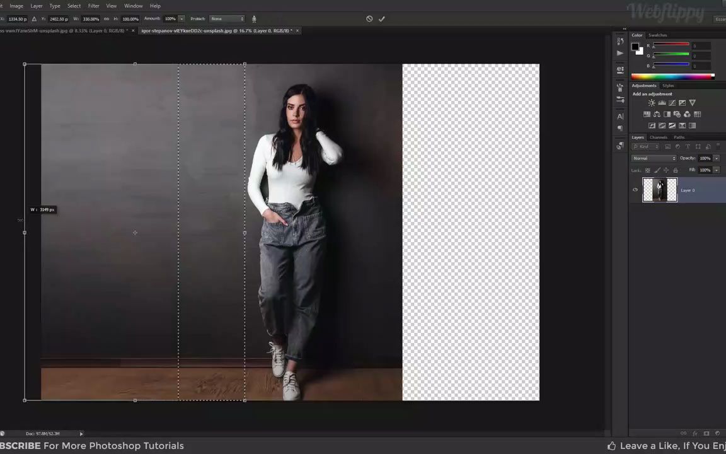This screenshot has width=726, height=454.
Task: Toggle lock all padlock icon
Action: coord(676,170)
